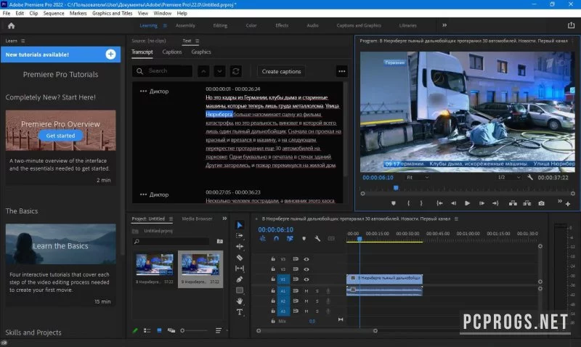Click Get started on Premiere Pro Overview

(x=60, y=136)
